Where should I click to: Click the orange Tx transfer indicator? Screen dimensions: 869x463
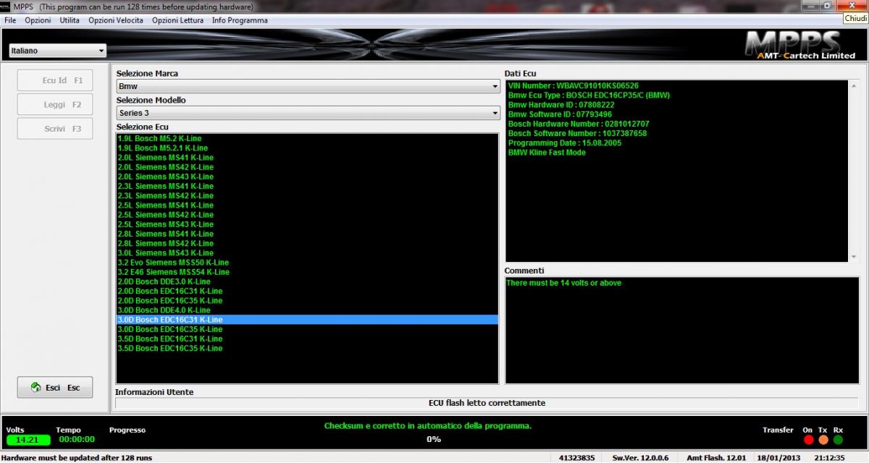[823, 439]
